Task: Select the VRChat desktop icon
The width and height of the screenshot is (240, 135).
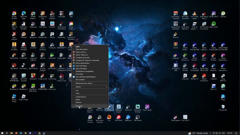Action: [52, 35]
